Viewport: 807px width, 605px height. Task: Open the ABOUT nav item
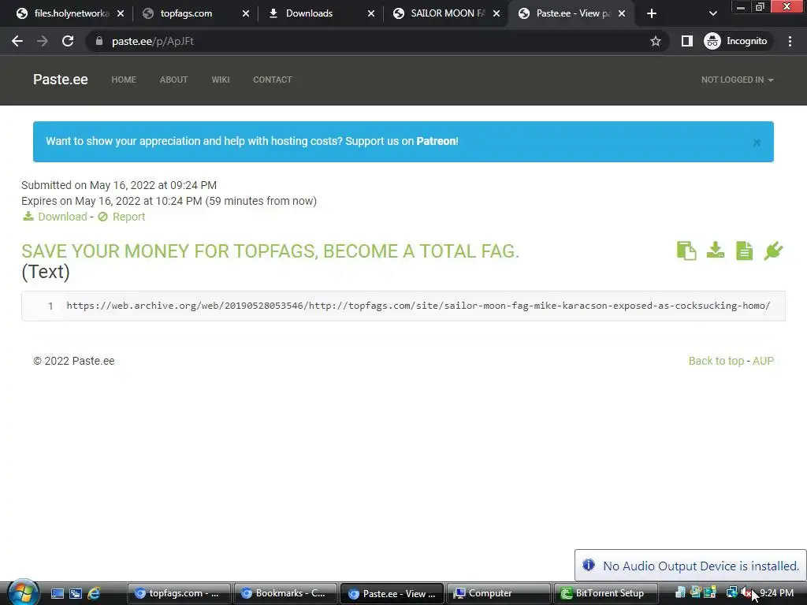[x=173, y=80]
